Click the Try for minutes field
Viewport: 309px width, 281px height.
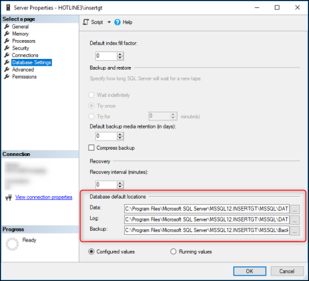[x=160, y=116]
